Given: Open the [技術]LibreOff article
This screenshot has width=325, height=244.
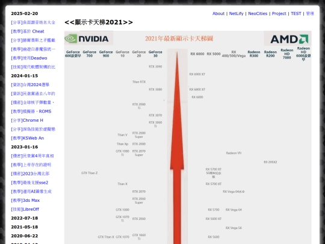Looking at the screenshot, I should tap(25, 209).
